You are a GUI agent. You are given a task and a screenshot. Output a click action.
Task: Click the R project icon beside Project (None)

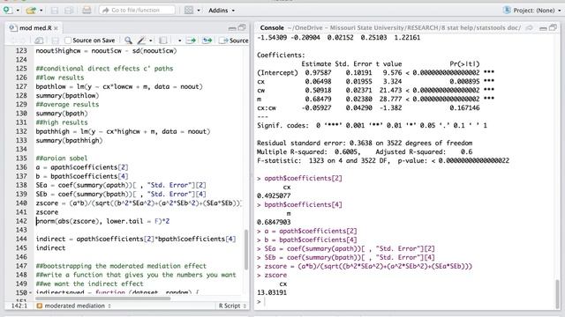tap(507, 10)
